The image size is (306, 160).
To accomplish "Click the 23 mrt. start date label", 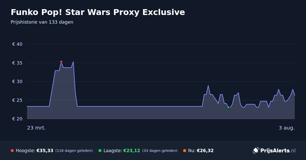I will coord(36,128).
